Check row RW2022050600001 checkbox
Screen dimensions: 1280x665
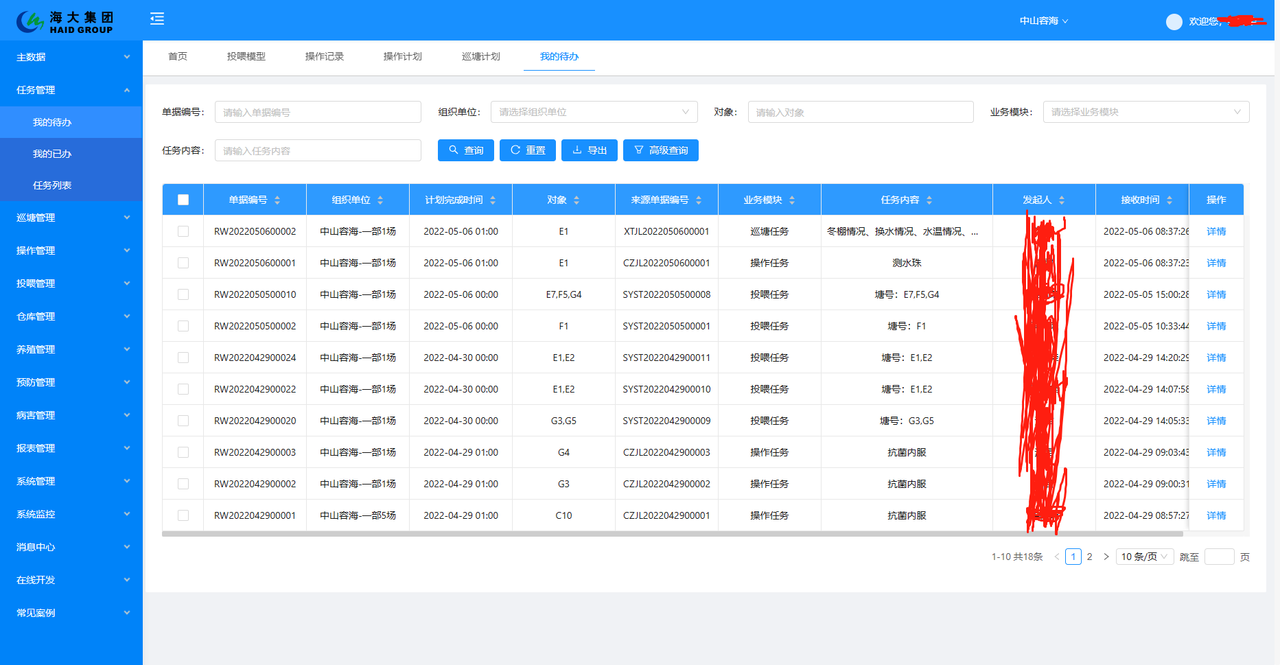click(x=183, y=263)
